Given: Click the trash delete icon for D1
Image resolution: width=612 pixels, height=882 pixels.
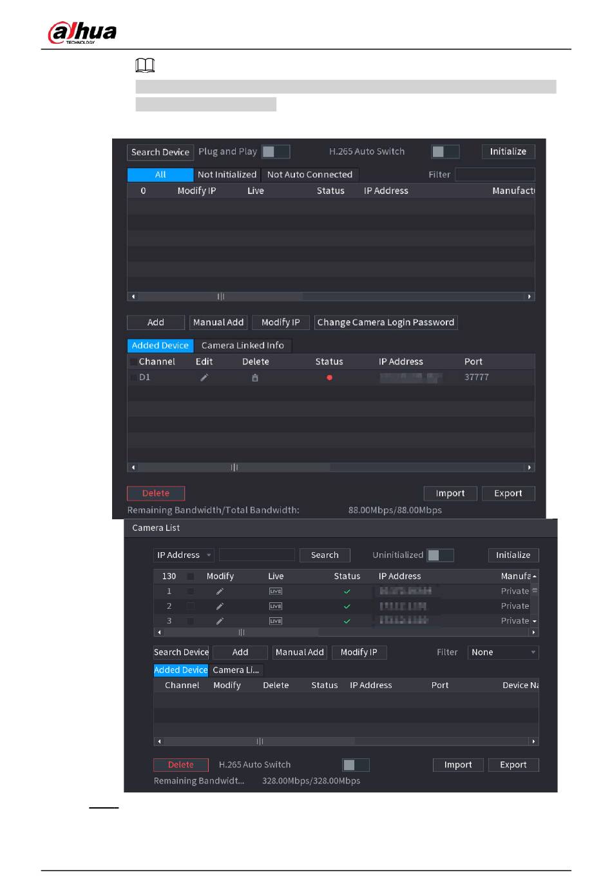Looking at the screenshot, I should [255, 378].
